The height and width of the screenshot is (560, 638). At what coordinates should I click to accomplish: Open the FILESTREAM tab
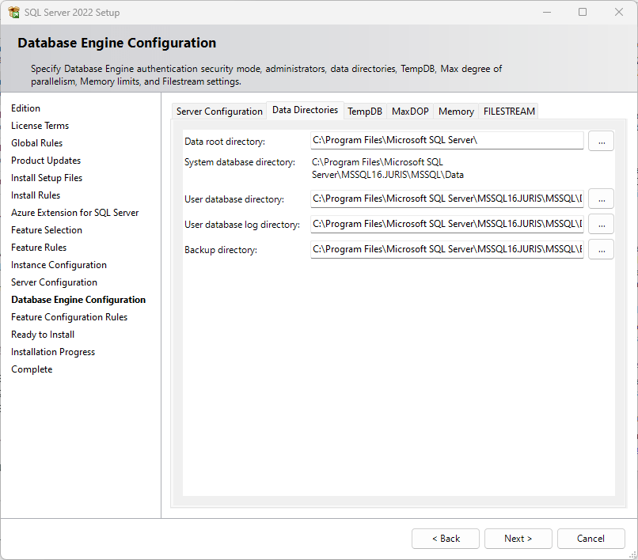(508, 112)
